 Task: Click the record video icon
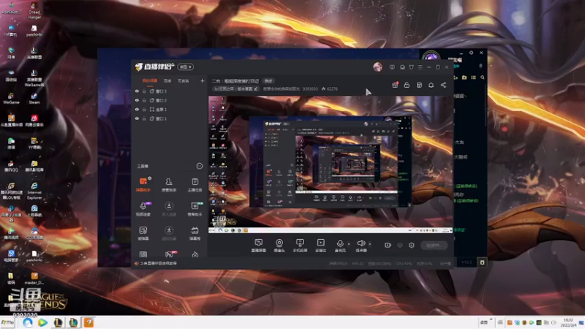click(388, 245)
